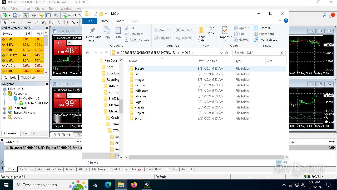Screen dimensions: 337x190
Task: Open the Account History terminal tab
Action: point(49,169)
